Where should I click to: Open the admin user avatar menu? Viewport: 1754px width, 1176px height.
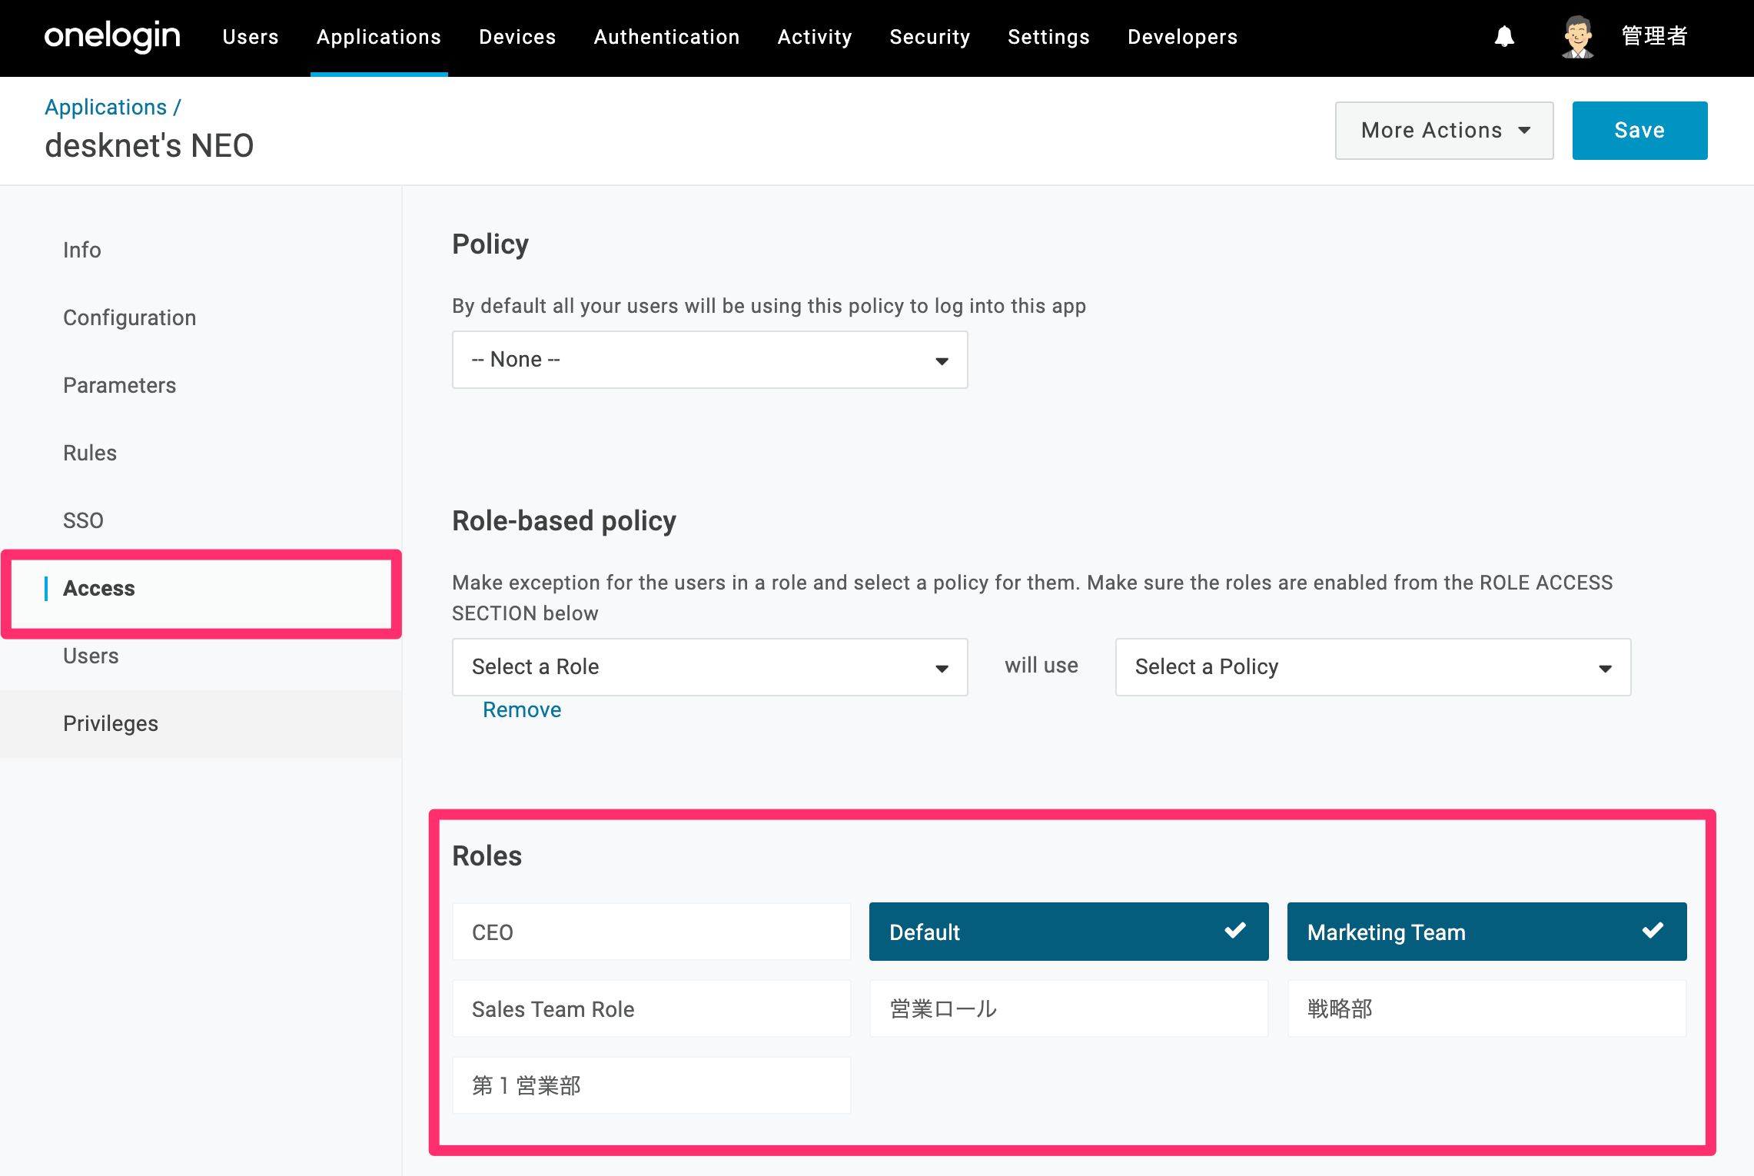(1577, 36)
